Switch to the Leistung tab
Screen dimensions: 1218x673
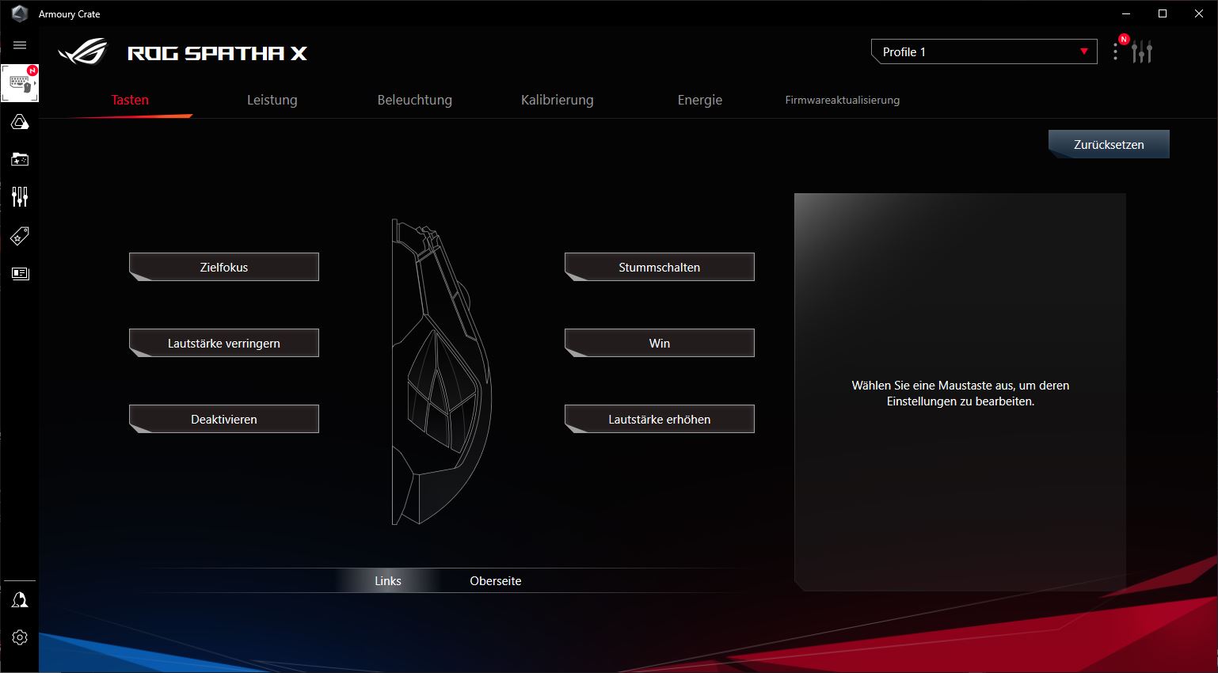coord(272,100)
